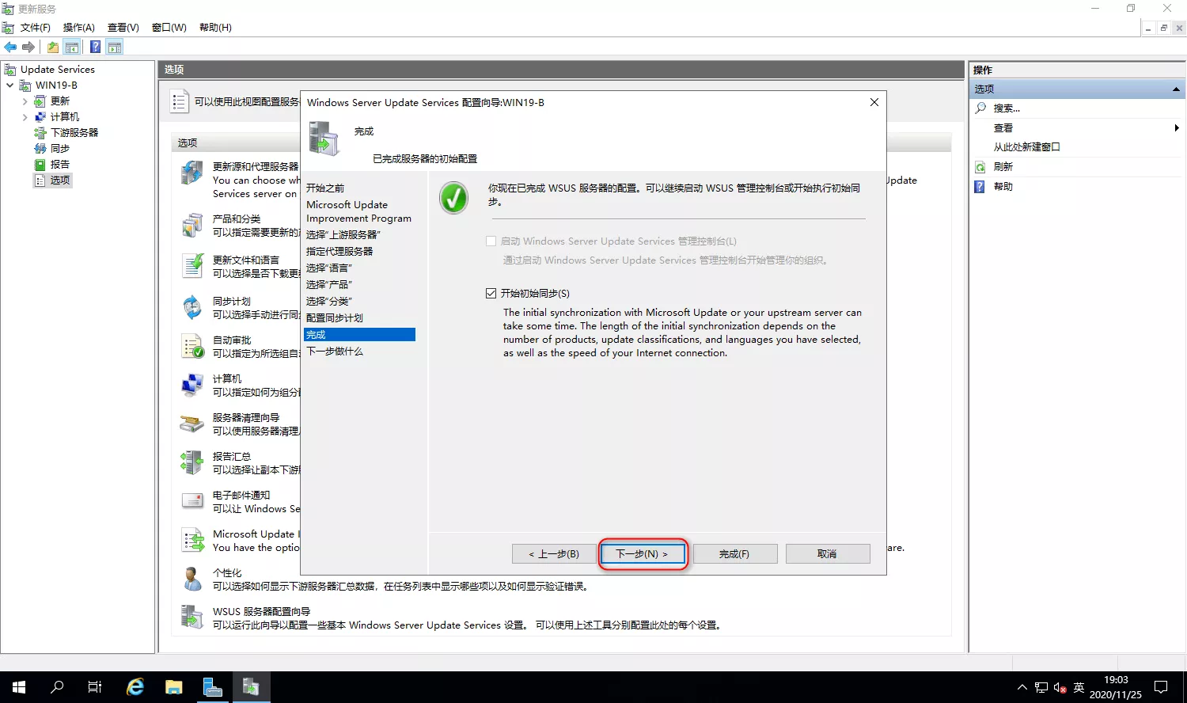
Task: Expand the 更新 tree node
Action: 25,101
